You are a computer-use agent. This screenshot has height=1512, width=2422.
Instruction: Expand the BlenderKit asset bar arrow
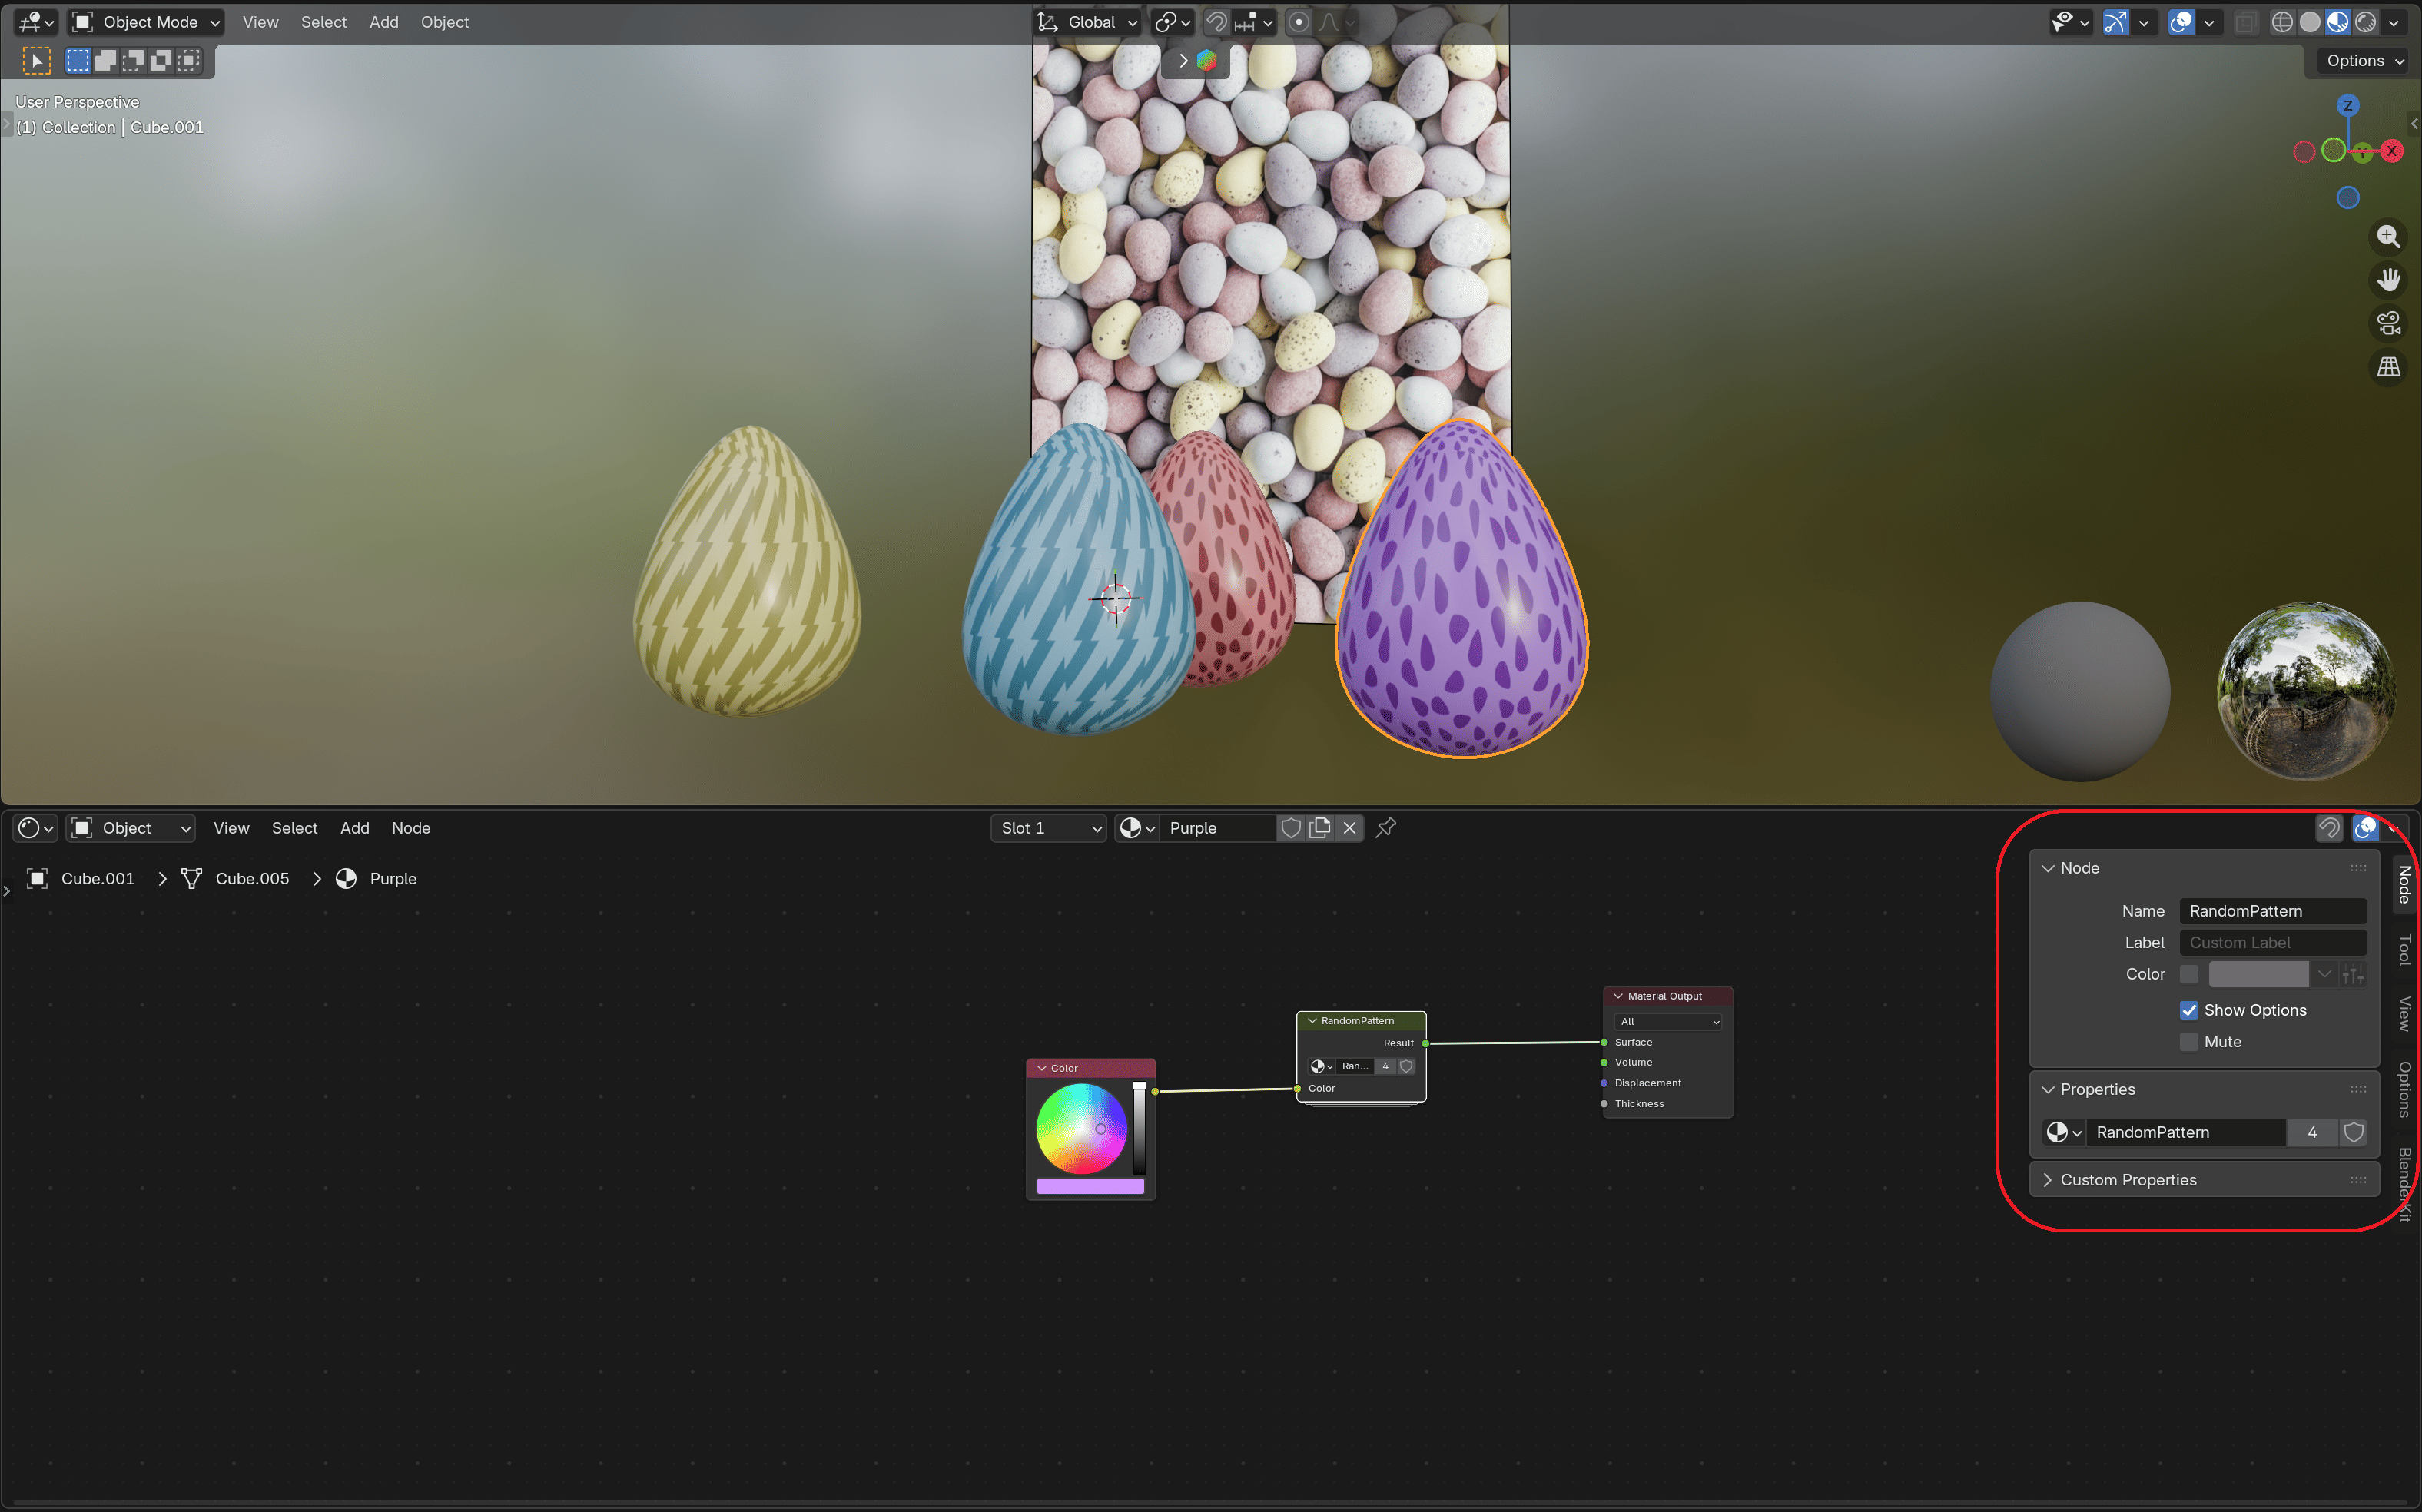pos(1183,61)
